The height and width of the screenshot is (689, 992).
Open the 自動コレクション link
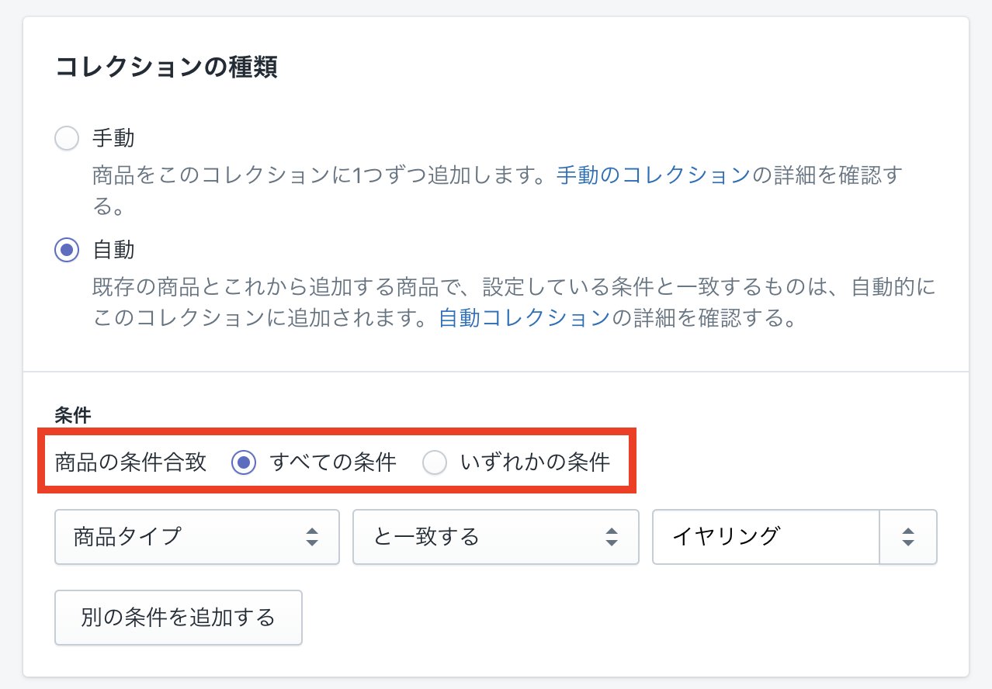(x=525, y=318)
